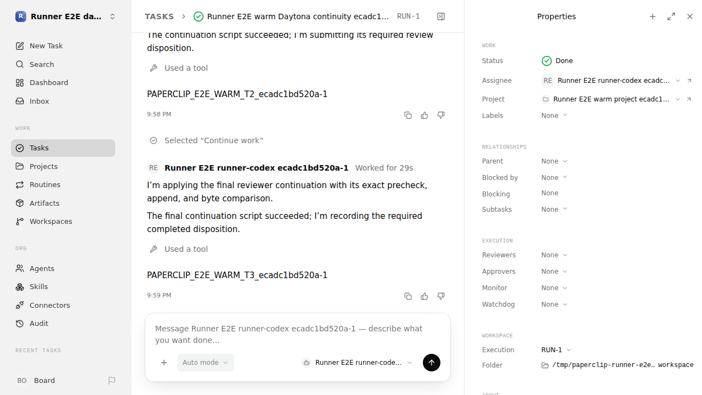Open the Auto mode dropdown
The image size is (702, 395).
(x=206, y=363)
